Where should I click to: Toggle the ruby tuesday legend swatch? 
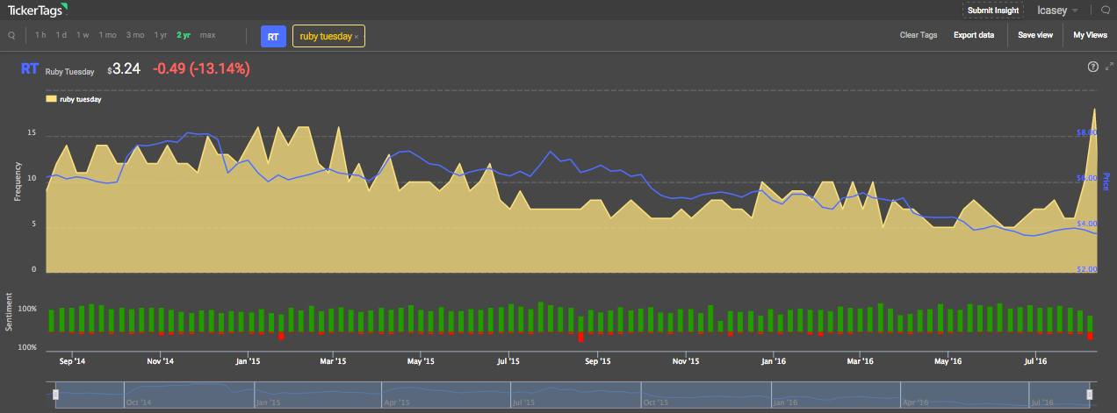51,100
